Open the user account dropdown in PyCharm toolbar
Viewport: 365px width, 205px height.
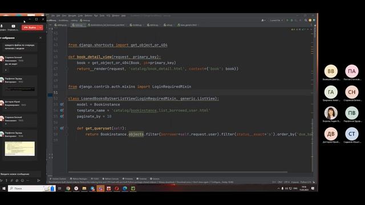point(263,20)
